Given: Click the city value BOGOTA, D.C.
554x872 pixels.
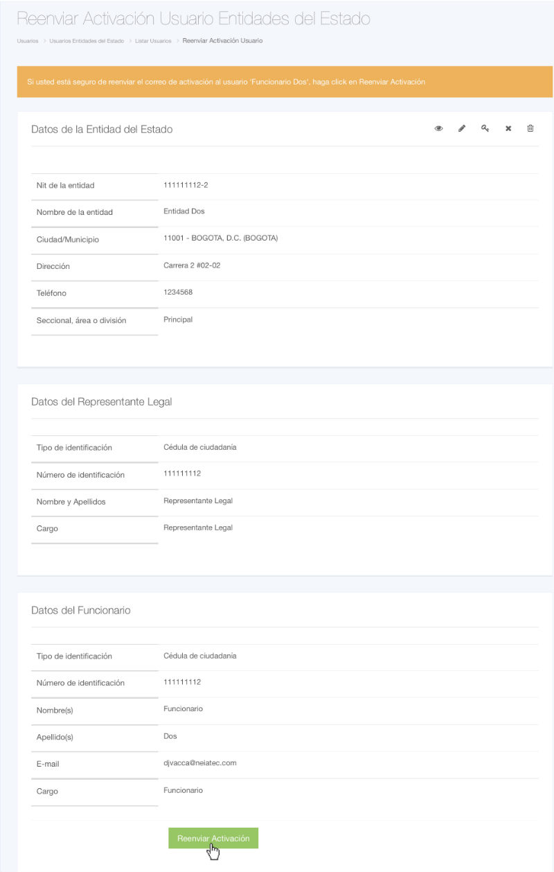Looking at the screenshot, I should tap(220, 238).
